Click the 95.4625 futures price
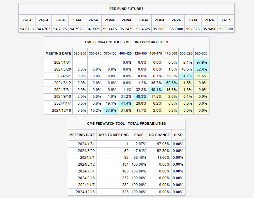 click(143, 29)
